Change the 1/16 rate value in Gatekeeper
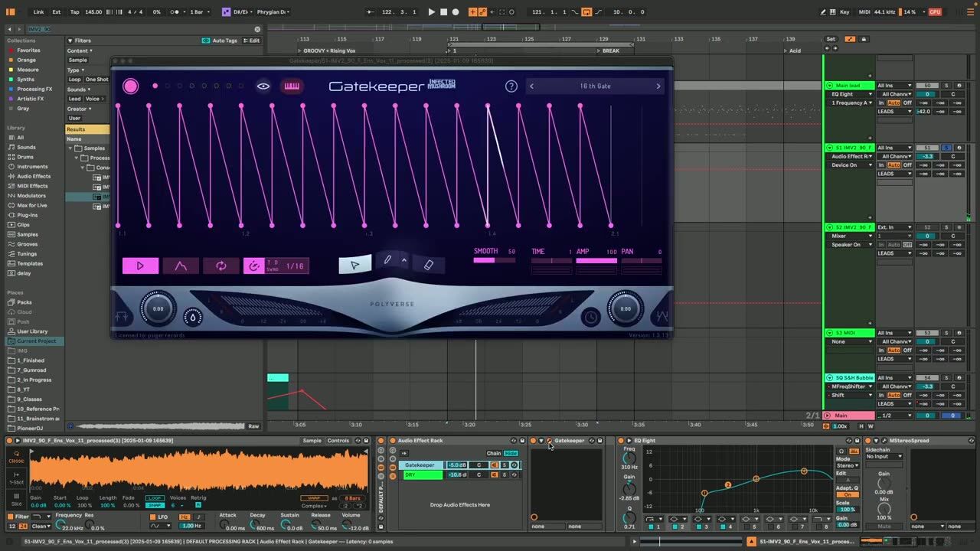 295,266
